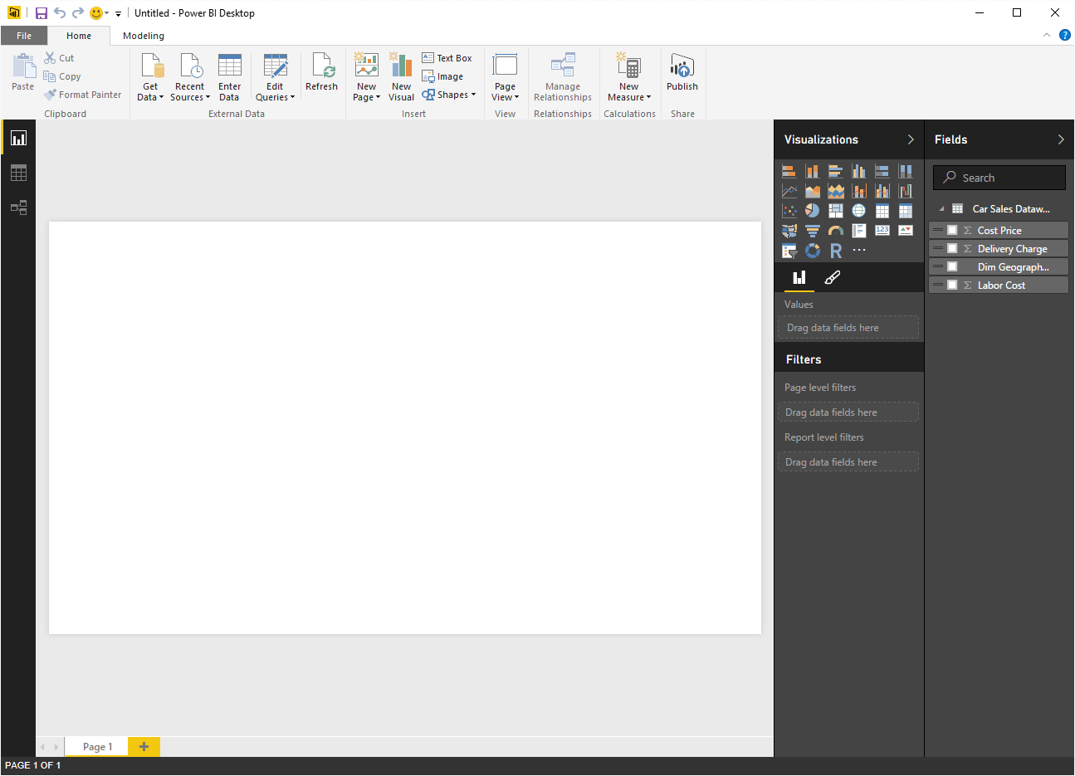1075x776 pixels.
Task: Insert a Pie chart visualization
Action: [813, 211]
